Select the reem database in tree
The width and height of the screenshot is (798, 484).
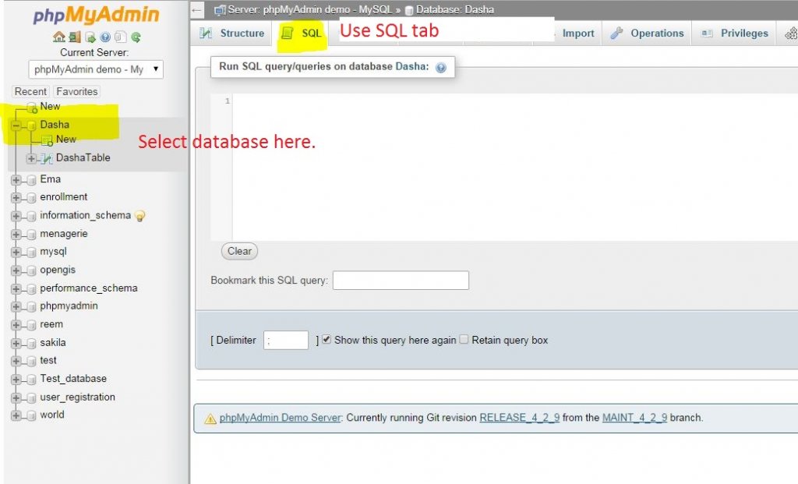pos(51,324)
